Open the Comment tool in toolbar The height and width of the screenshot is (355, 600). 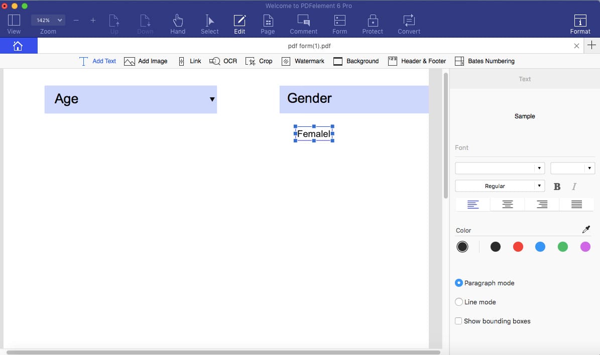pos(303,24)
